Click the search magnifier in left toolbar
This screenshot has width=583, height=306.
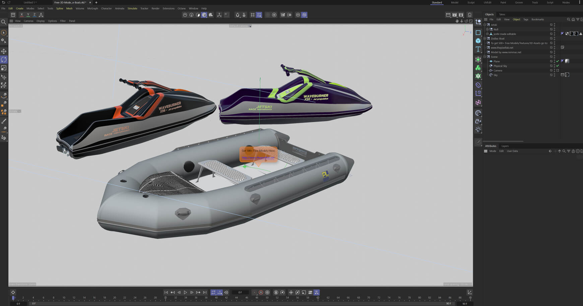[4, 22]
